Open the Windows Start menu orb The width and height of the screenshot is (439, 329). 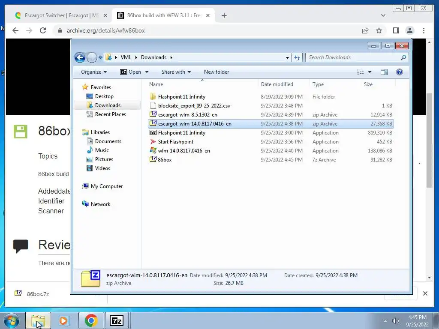pos(11,320)
